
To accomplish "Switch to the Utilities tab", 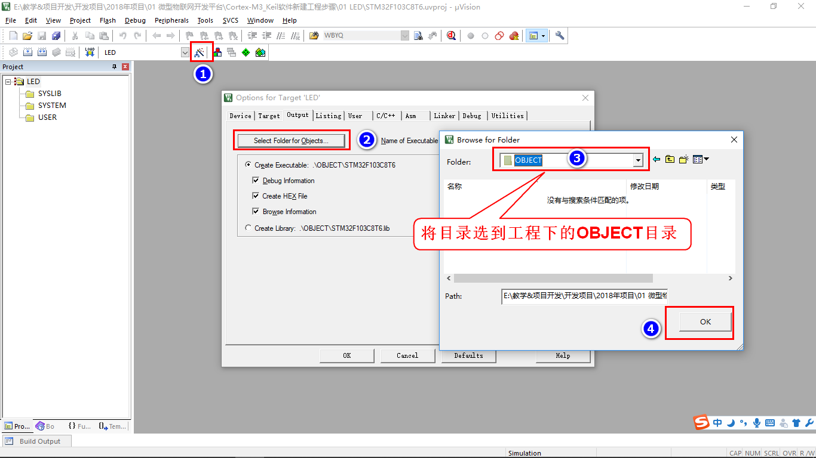I will (x=507, y=116).
